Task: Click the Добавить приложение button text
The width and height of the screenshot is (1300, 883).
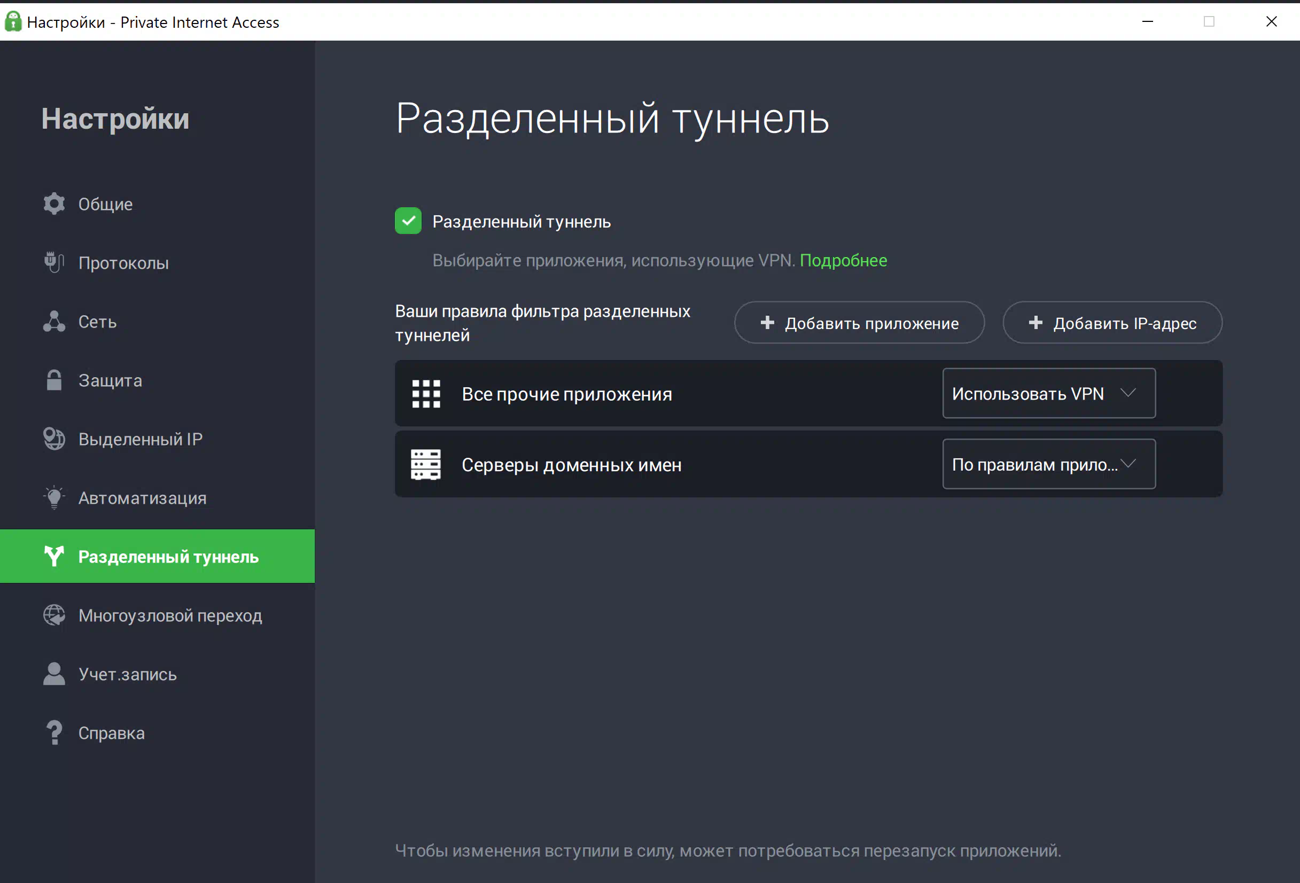Action: click(x=872, y=323)
